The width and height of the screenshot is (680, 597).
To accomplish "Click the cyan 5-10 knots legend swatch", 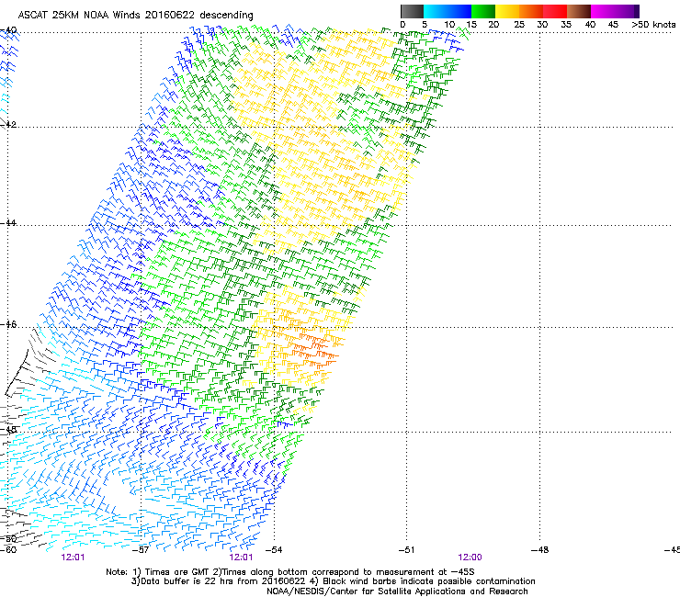I will click(436, 11).
